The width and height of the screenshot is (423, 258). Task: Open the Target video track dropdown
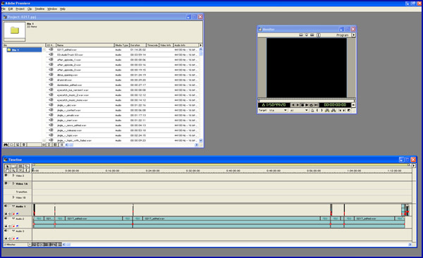pos(278,111)
